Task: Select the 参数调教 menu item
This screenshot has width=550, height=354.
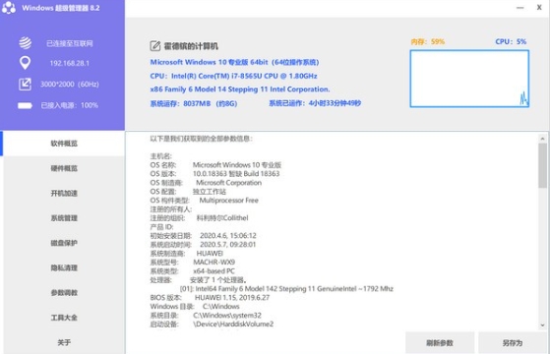Action: pyautogui.click(x=64, y=293)
